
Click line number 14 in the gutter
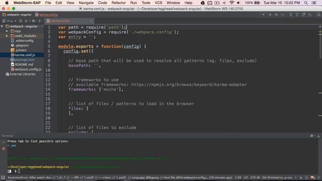pyautogui.click(x=48, y=89)
